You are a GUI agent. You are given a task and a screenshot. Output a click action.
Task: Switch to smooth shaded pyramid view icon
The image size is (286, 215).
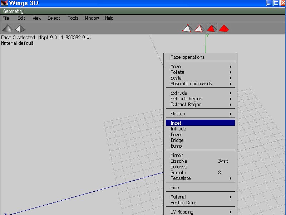(7, 28)
